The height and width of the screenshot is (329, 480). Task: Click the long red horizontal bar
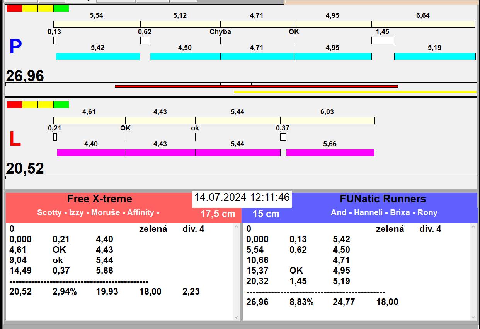(256, 86)
